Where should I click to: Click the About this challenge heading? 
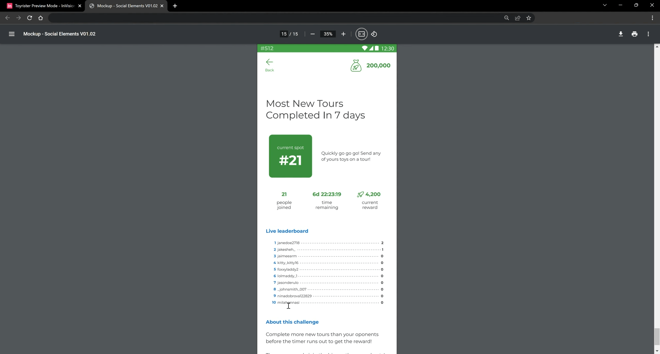pyautogui.click(x=292, y=322)
